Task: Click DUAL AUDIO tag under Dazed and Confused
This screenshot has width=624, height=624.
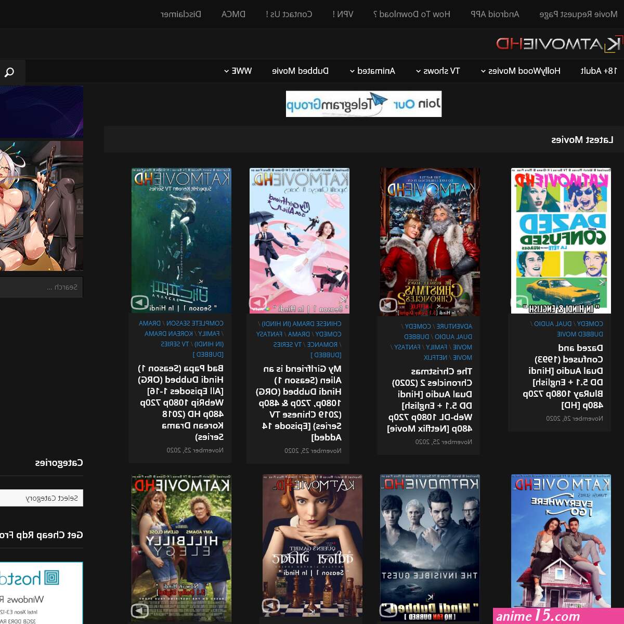Action: [553, 323]
